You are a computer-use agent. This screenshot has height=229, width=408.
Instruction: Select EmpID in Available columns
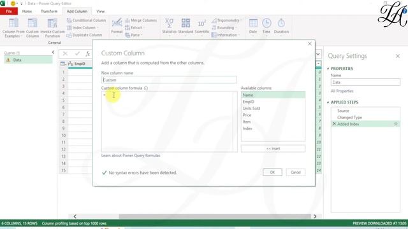[x=273, y=102]
